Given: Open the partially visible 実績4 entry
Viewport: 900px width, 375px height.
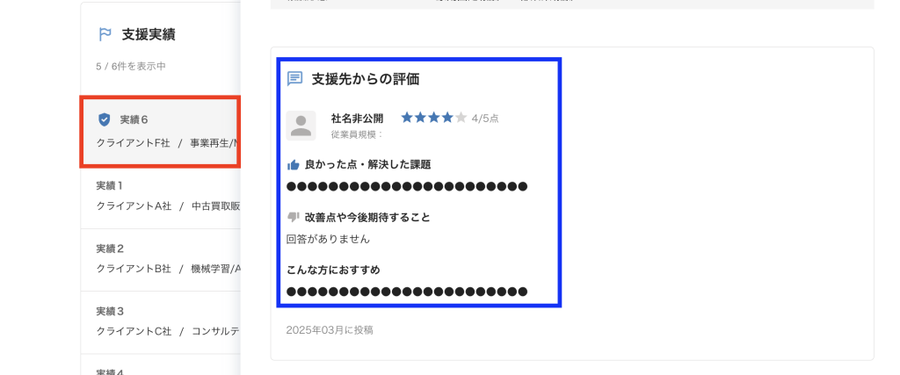Looking at the screenshot, I should coord(160,364).
